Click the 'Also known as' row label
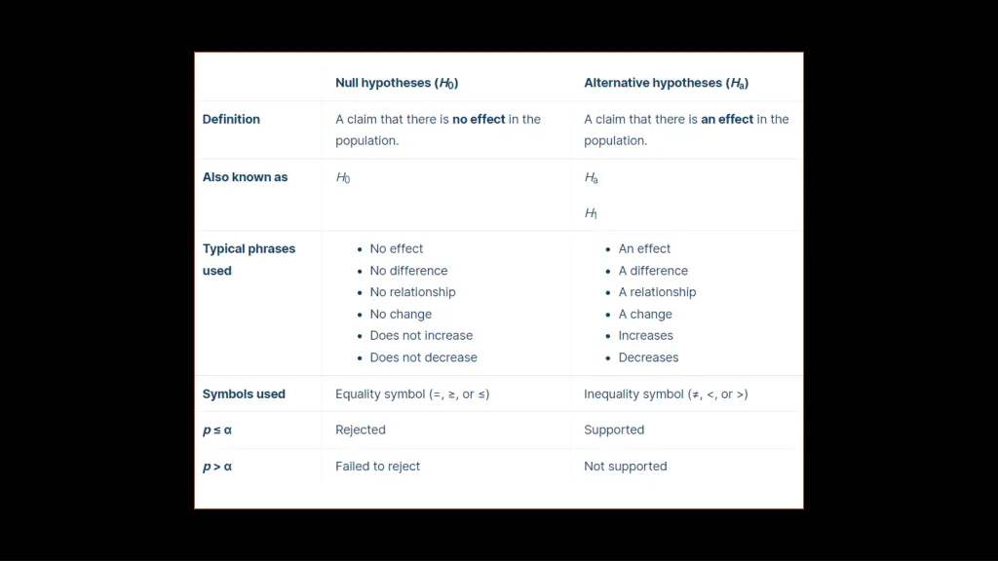The height and width of the screenshot is (561, 998). 245,177
